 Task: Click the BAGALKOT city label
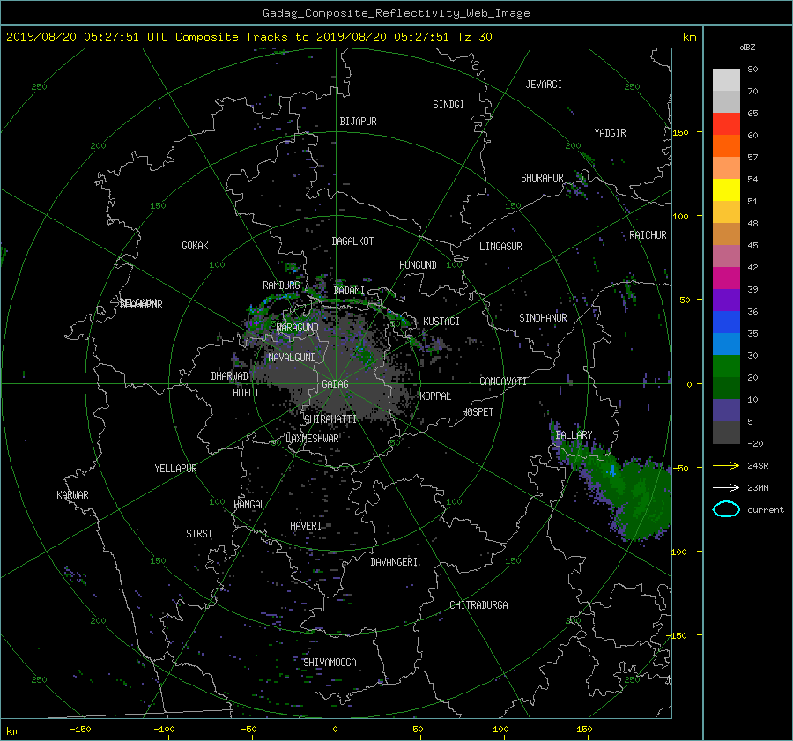(352, 241)
